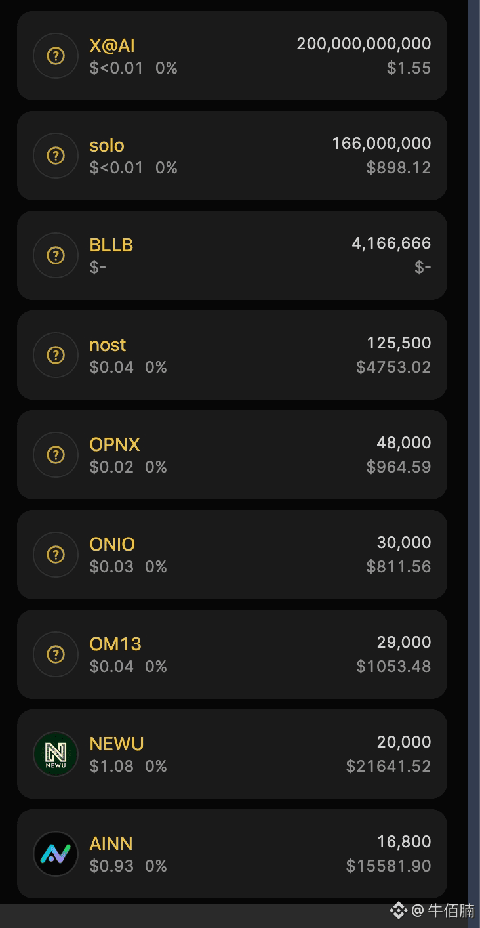This screenshot has height=928, width=480.
Task: Click the OPNX value $964.59
Action: 399,467
